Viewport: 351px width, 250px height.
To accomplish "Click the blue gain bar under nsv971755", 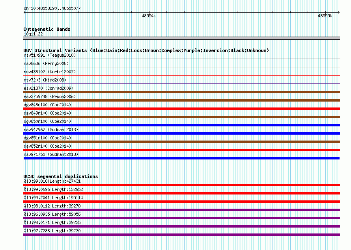I will click(181, 158).
